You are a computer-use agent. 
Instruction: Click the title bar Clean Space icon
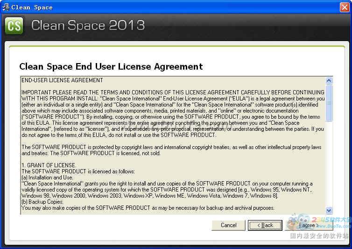click(x=6, y=7)
